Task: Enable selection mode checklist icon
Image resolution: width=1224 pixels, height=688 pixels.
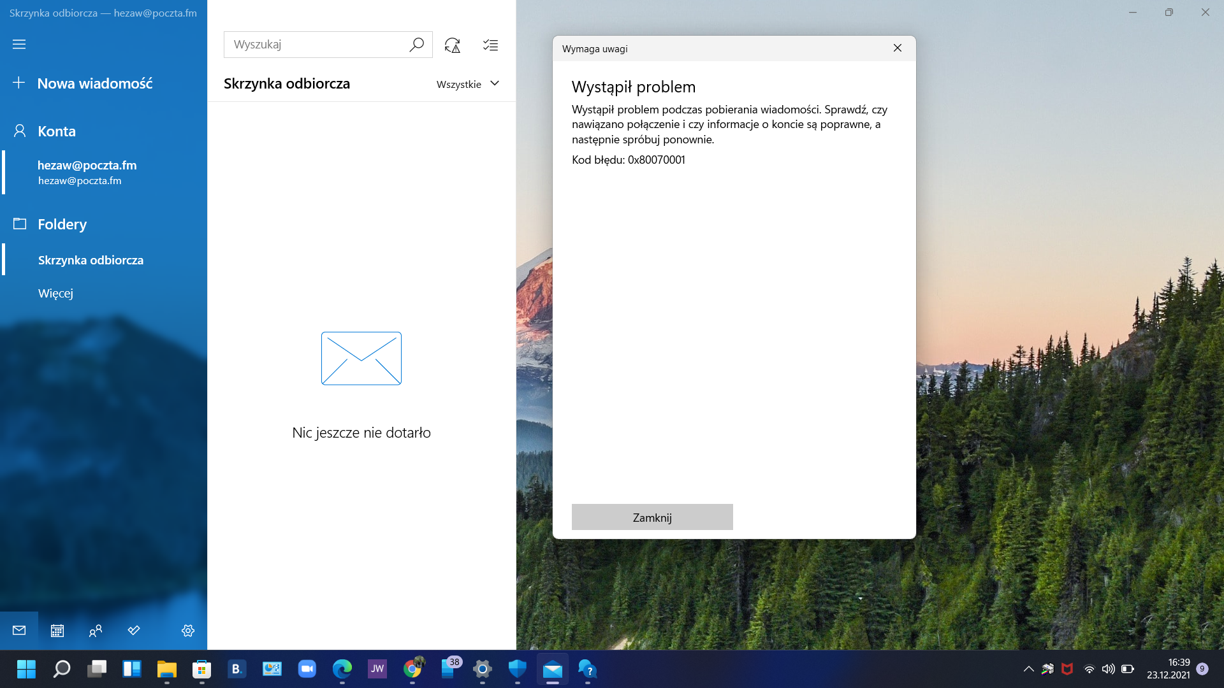Action: click(x=490, y=45)
